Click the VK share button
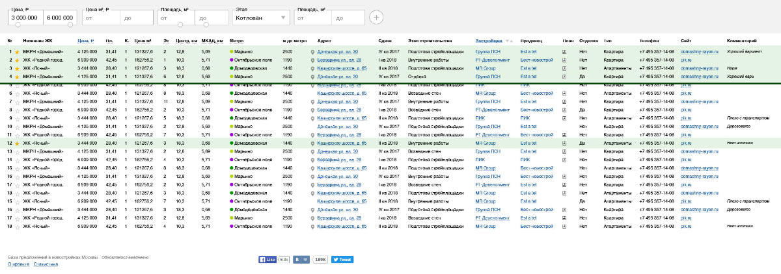 (299, 259)
